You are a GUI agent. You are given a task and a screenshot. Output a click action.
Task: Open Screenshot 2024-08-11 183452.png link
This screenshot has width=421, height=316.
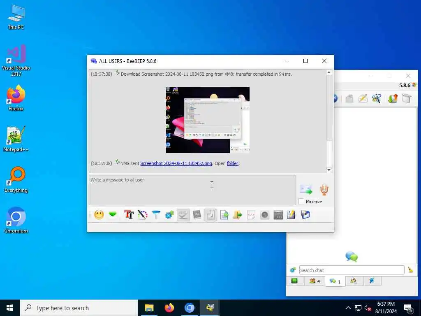coord(176,163)
